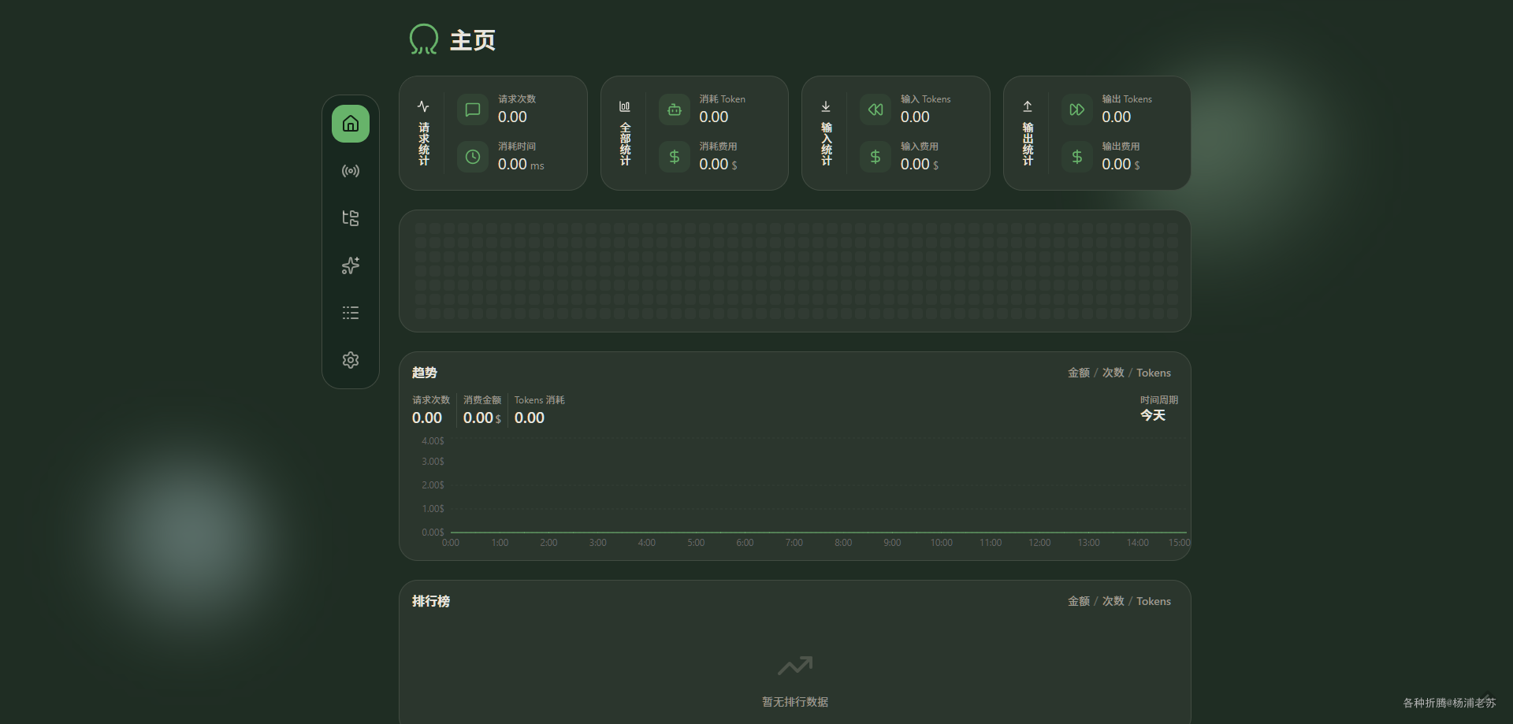
Task: Open the home page from the sidebar
Action: pos(351,124)
